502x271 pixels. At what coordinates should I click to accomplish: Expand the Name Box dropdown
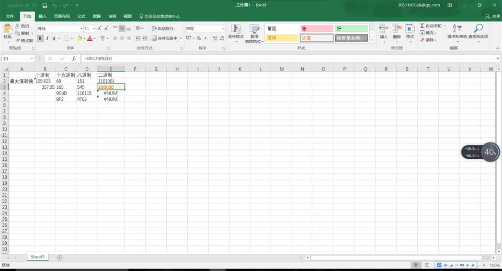[32, 58]
